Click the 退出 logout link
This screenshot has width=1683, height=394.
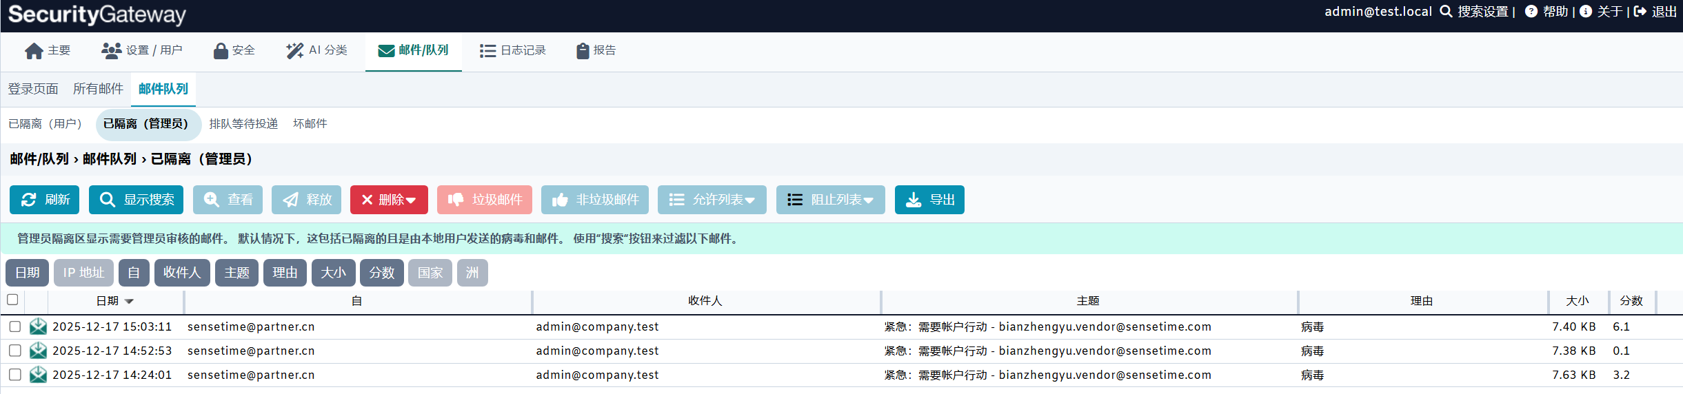tap(1664, 12)
